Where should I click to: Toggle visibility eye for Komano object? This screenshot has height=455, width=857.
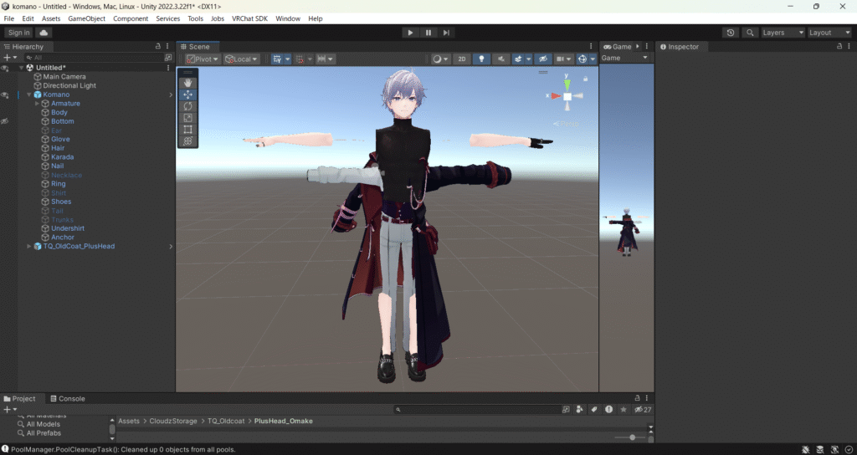click(5, 95)
